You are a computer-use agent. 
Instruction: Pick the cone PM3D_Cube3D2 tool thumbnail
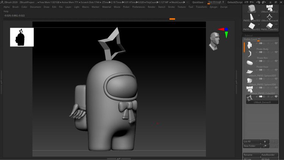(251, 17)
